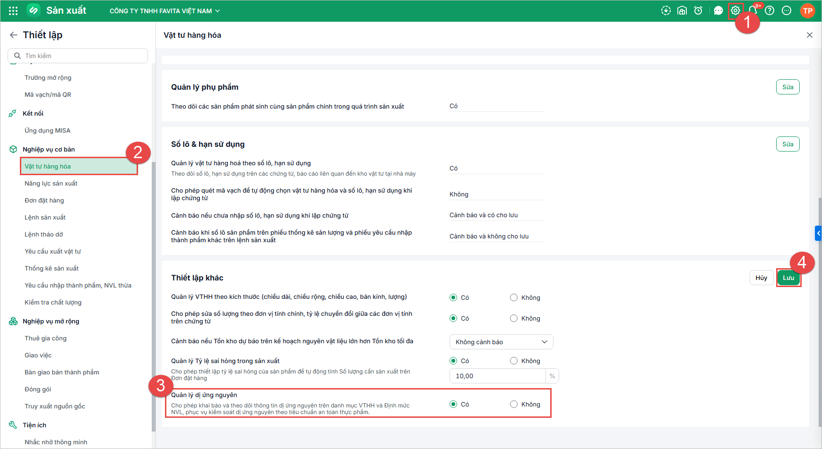Click the Nghiệp vụ cơ bản header
This screenshot has width=822, height=449.
(49, 149)
